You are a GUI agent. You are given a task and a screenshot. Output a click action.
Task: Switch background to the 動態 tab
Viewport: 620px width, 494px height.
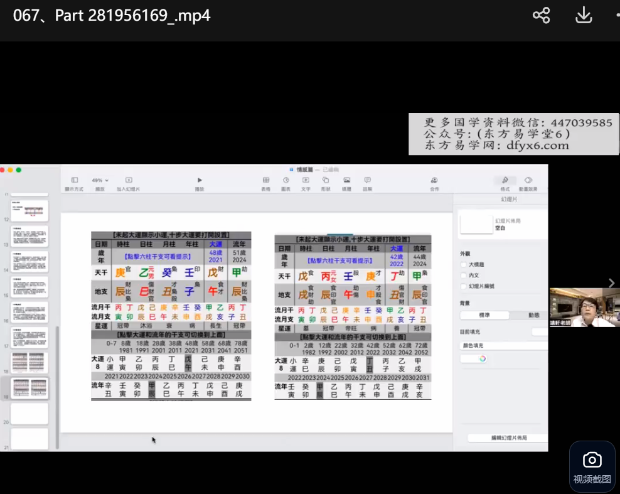(533, 315)
